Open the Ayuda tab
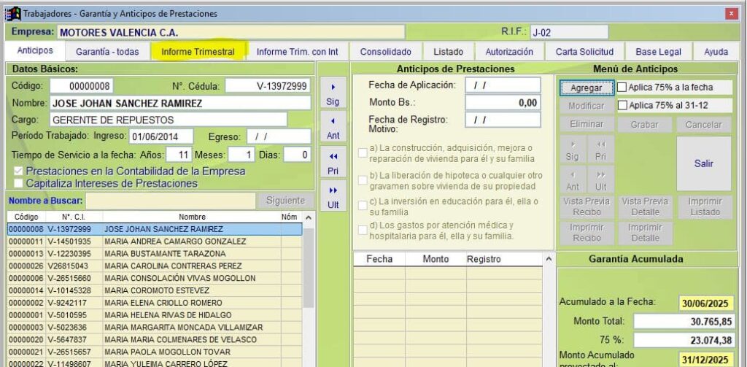Viewport: 747px width, 367px height. coord(716,52)
